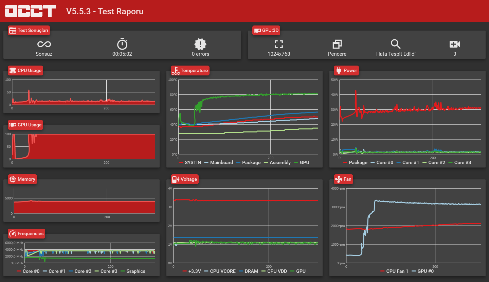Toggle Package series in Power legend

point(355,162)
